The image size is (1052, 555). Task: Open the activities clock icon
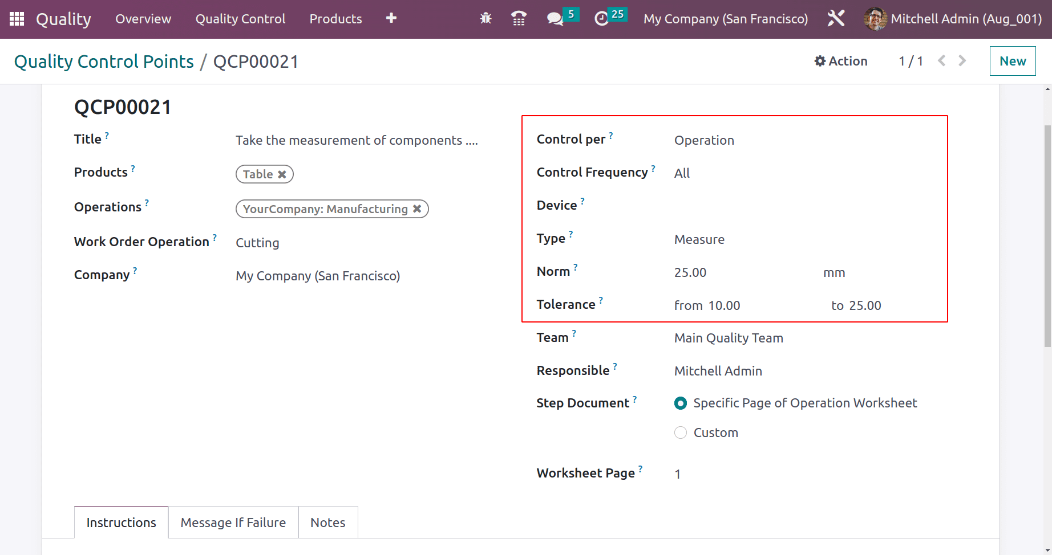click(x=601, y=19)
